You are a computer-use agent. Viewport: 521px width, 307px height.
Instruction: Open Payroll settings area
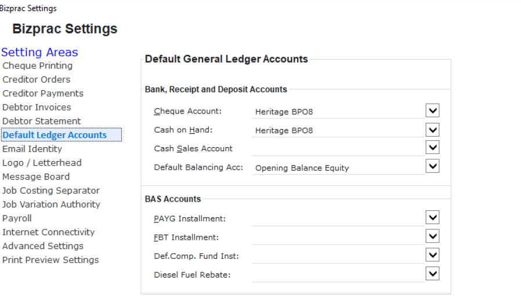tap(17, 218)
